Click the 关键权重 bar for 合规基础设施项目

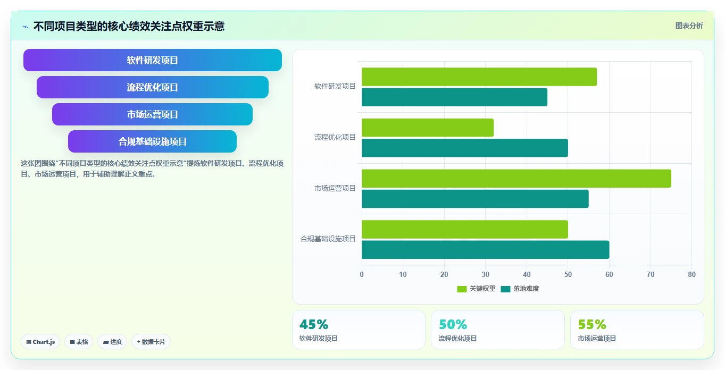click(465, 229)
